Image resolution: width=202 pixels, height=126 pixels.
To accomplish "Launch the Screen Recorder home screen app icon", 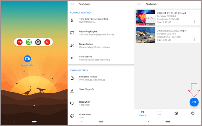I will click(27, 59).
